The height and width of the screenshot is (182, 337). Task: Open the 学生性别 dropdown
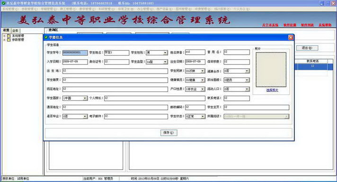click(x=165, y=53)
